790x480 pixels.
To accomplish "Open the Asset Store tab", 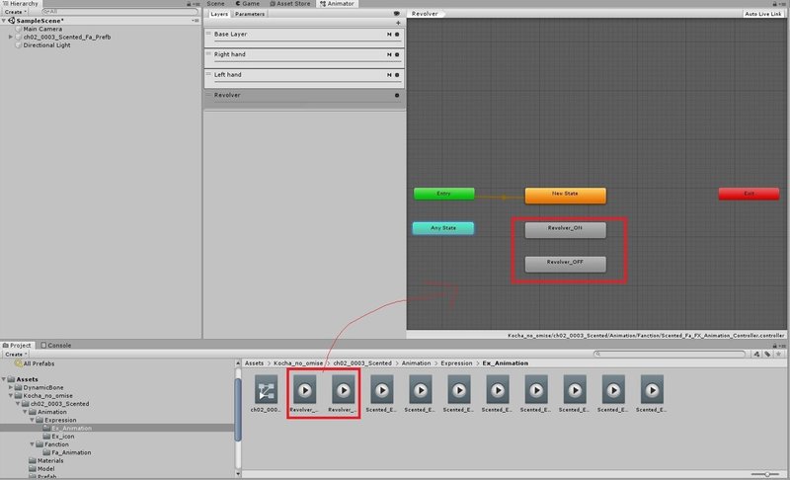I will (x=290, y=4).
